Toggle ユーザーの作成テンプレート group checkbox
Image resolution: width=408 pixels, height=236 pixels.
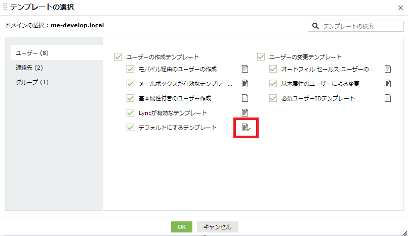(x=118, y=57)
